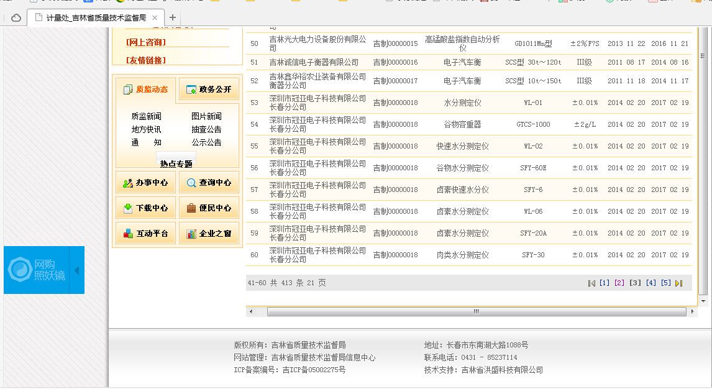
Task: Close the 计量处 browser tab
Action: coord(155,17)
